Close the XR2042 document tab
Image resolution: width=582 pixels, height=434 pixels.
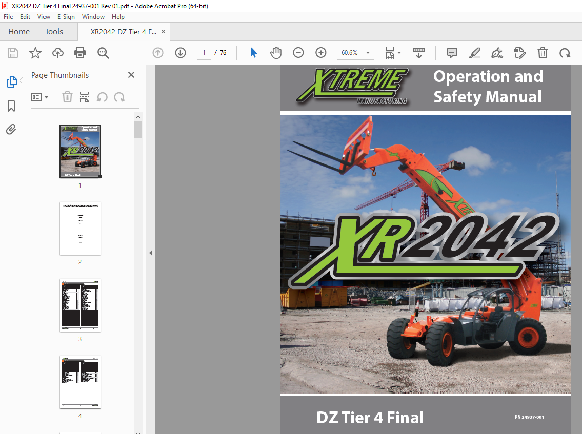tap(163, 32)
